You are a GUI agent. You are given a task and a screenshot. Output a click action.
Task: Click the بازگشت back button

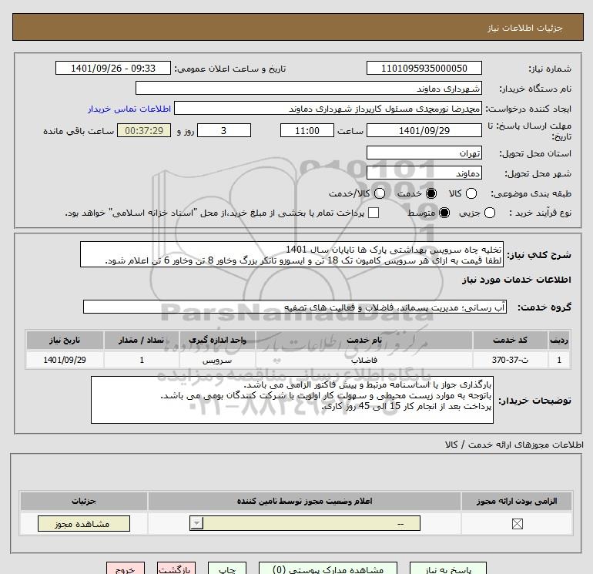[176, 569]
